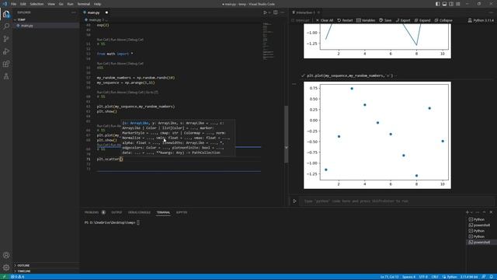The image size is (497, 280).
Task: Click the Ln 71 cursor position status item
Action: [x=389, y=277]
